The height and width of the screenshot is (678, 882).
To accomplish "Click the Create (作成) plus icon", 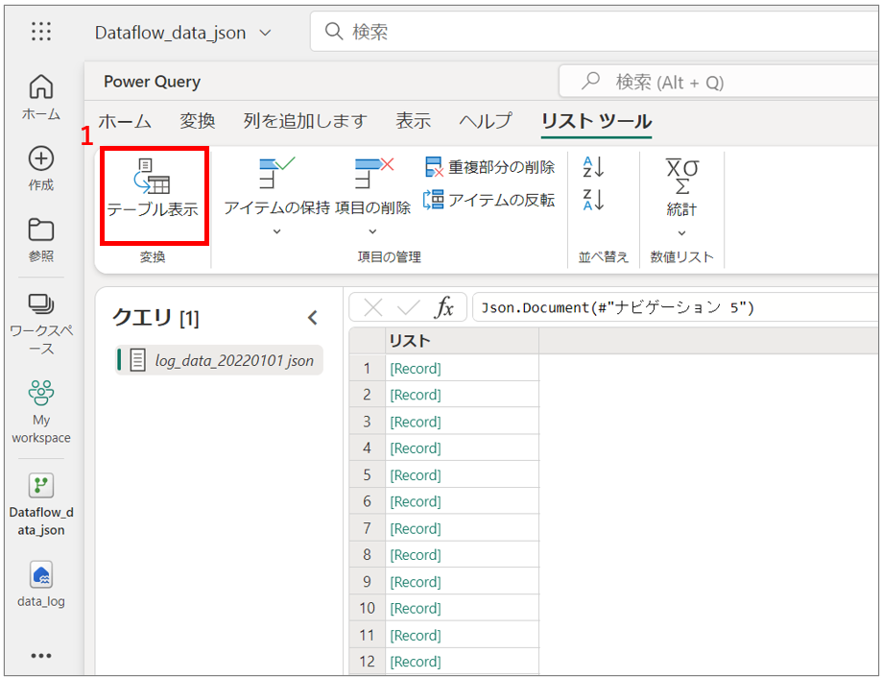I will tap(41, 158).
